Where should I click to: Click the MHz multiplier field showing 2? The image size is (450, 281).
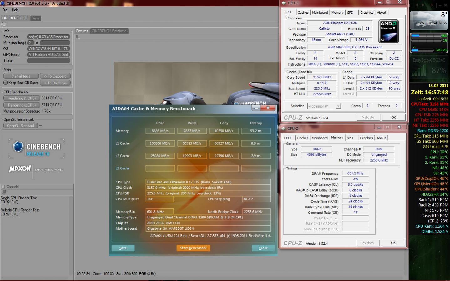point(31,43)
